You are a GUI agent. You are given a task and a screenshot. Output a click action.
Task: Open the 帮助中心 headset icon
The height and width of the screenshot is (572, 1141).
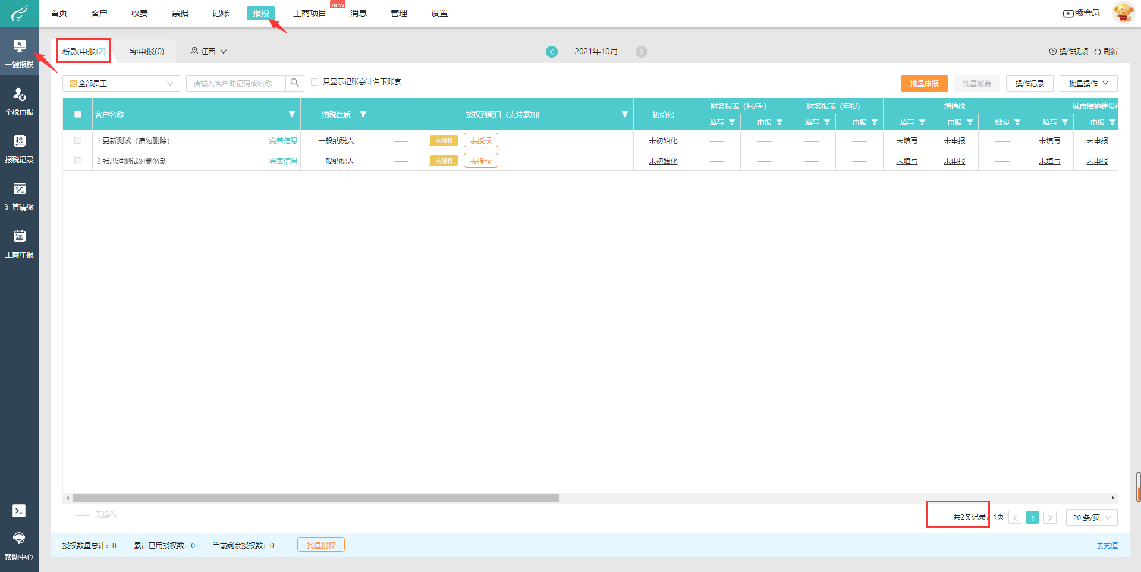coord(19,538)
